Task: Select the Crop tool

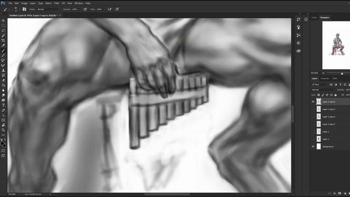Action: click(3, 40)
